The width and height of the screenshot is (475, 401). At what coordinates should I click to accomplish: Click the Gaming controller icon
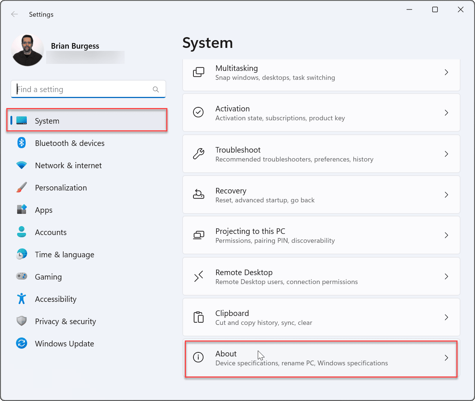pyautogui.click(x=22, y=276)
